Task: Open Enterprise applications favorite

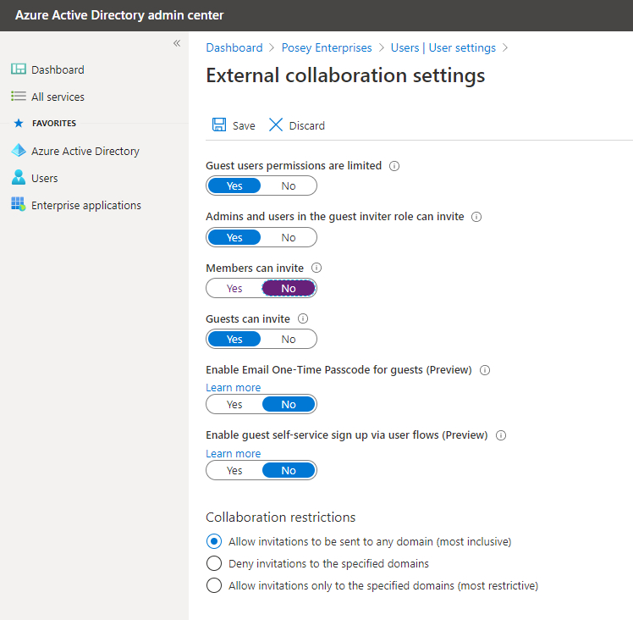Action: [x=86, y=205]
